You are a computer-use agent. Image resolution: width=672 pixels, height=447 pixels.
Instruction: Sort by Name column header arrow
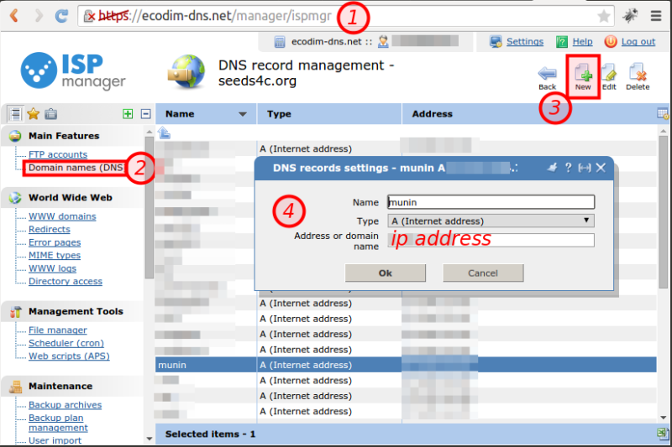tap(243, 114)
